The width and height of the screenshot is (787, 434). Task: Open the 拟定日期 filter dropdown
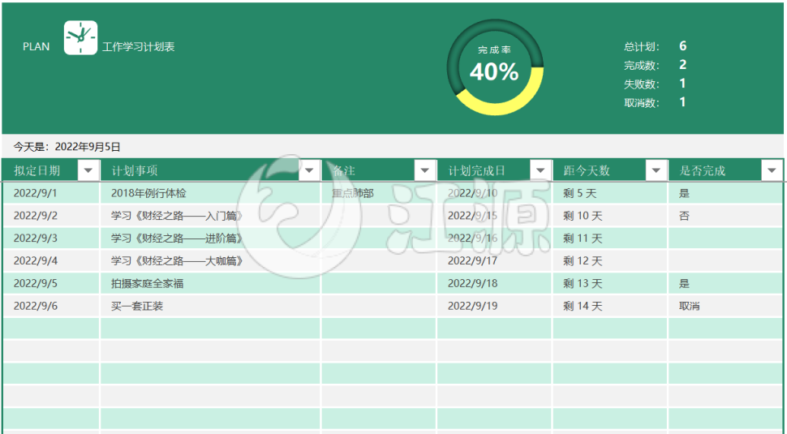88,170
